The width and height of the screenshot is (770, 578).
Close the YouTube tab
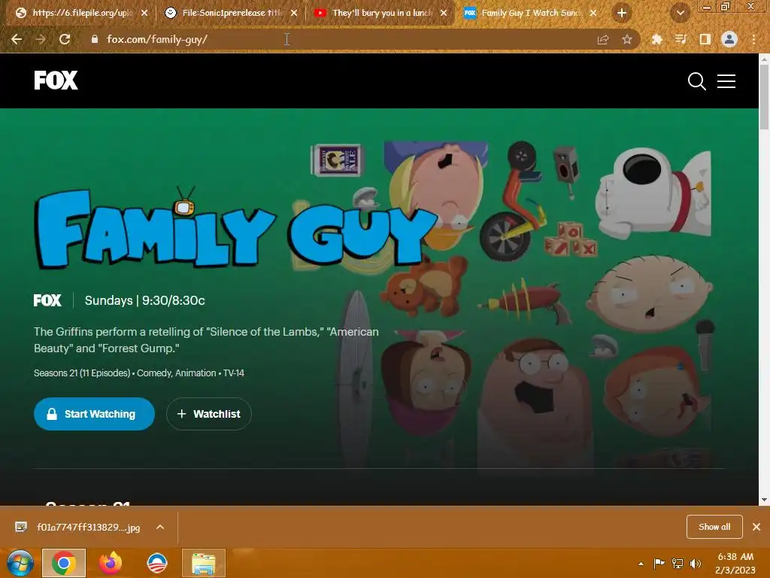(x=444, y=13)
